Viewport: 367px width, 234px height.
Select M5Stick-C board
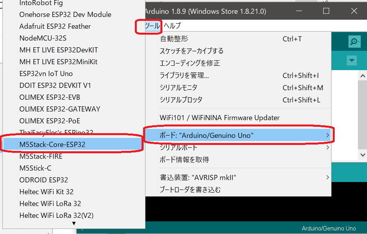click(74, 168)
